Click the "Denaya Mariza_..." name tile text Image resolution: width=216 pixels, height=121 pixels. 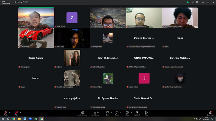[x=144, y=38]
